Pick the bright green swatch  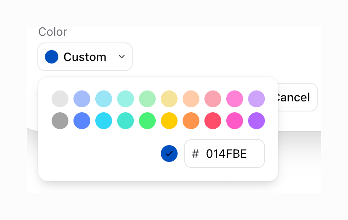tap(147, 121)
